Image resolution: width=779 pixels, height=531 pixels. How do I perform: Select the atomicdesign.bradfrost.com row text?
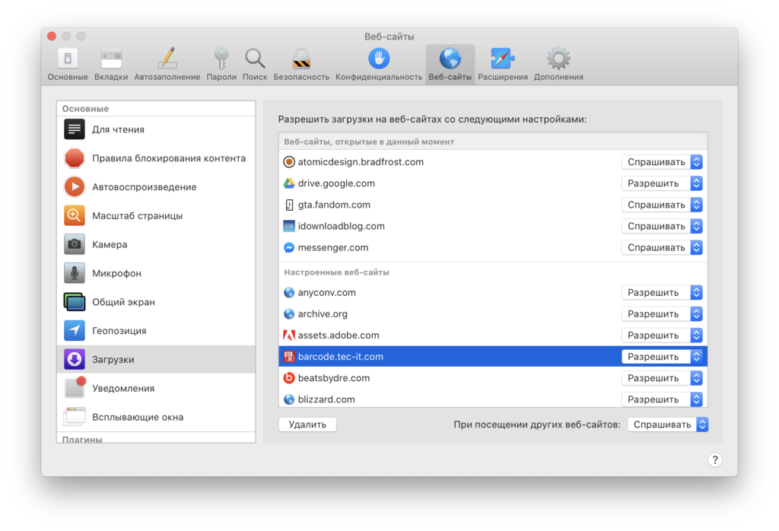(361, 162)
